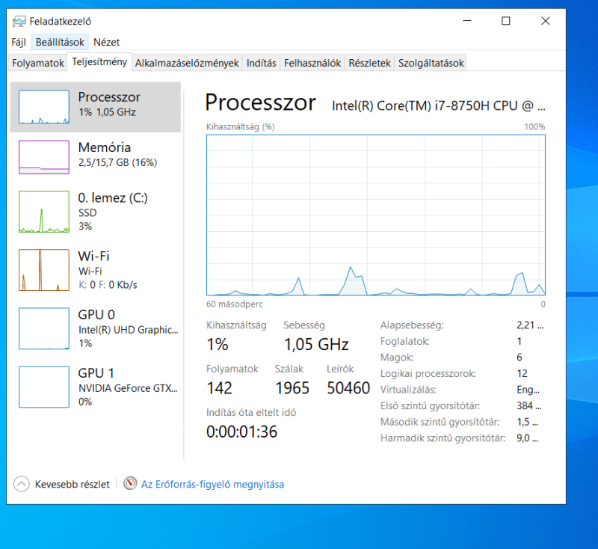Viewport: 598px width, 549px height.
Task: Click the Resource Monitor gauge icon
Action: 130,483
